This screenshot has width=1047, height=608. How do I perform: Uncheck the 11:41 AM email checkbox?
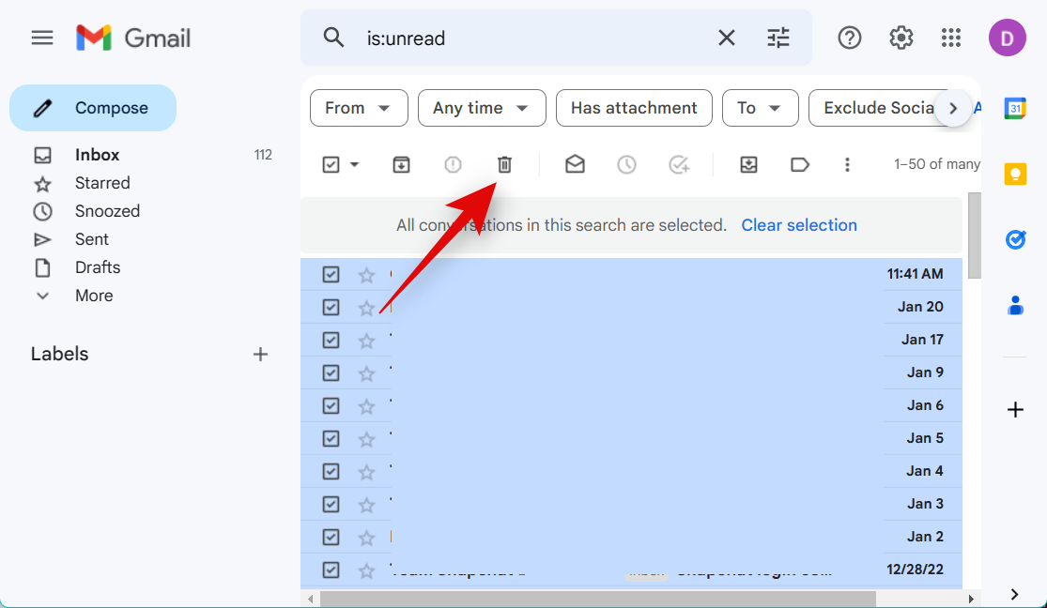coord(331,275)
